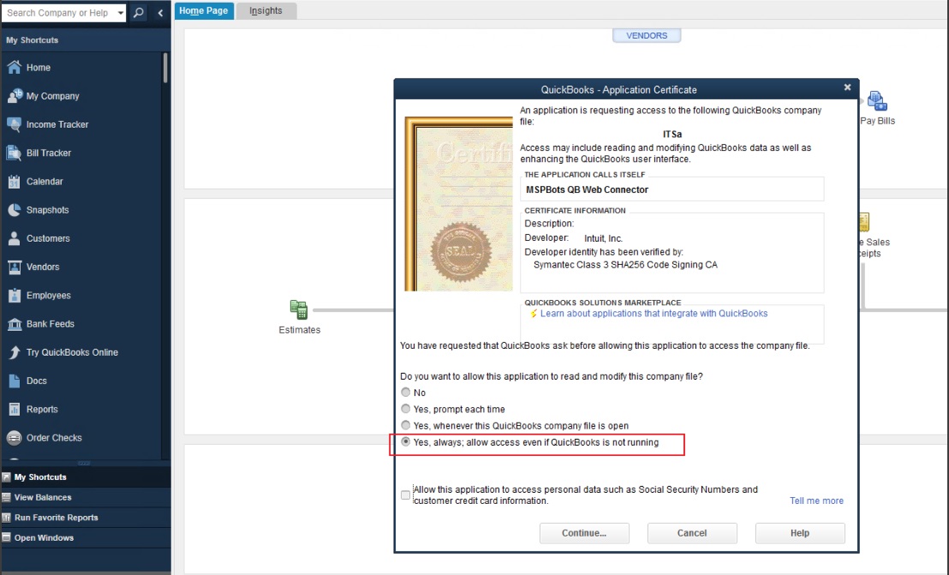Click the Continue button

pos(583,532)
